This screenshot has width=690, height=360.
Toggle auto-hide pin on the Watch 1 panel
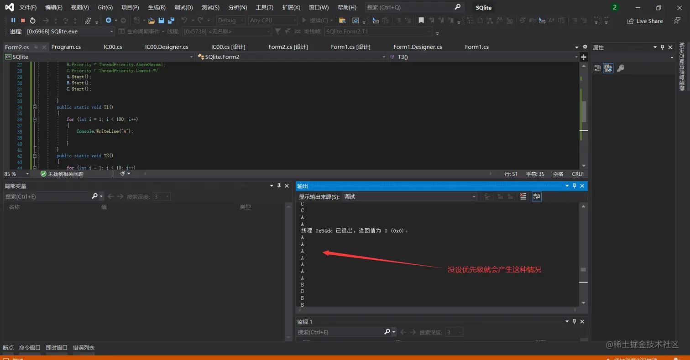pos(574,322)
